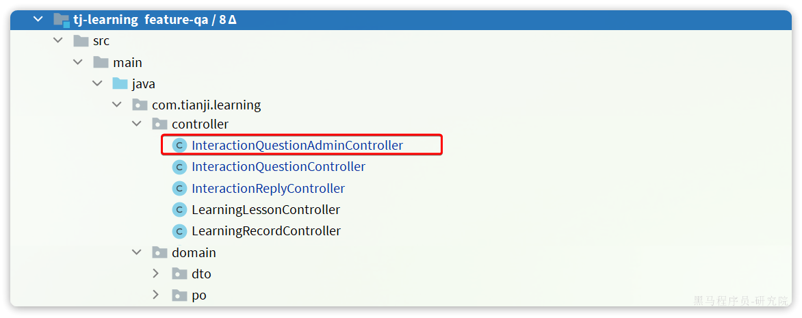Select LearningRecordController class
The width and height of the screenshot is (802, 318).
click(x=266, y=232)
